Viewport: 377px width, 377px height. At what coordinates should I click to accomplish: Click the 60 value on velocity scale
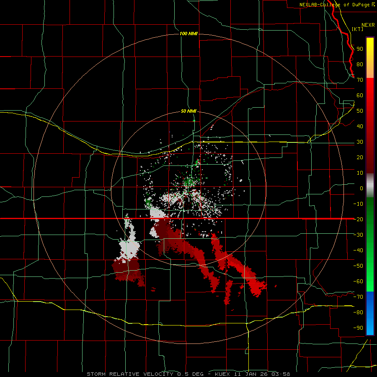coord(360,95)
